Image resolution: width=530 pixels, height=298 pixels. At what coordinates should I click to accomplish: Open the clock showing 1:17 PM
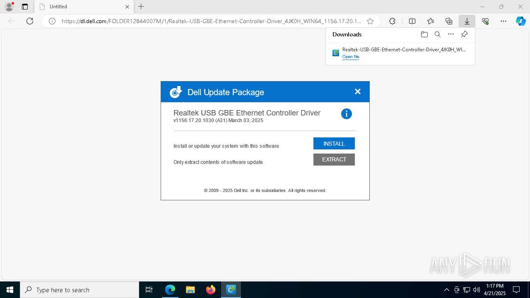pyautogui.click(x=495, y=290)
